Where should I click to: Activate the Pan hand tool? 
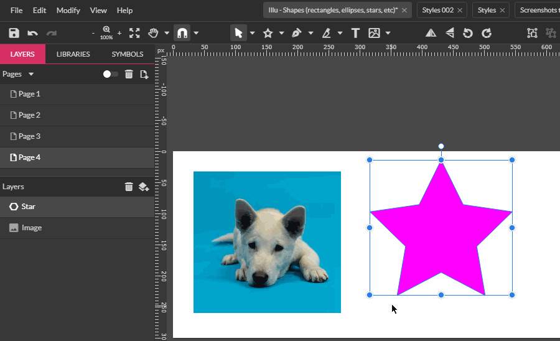[153, 33]
